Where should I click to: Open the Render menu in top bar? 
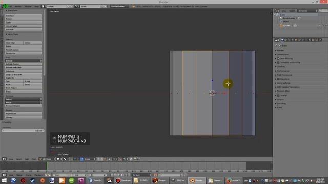pyautogui.click(x=18, y=7)
